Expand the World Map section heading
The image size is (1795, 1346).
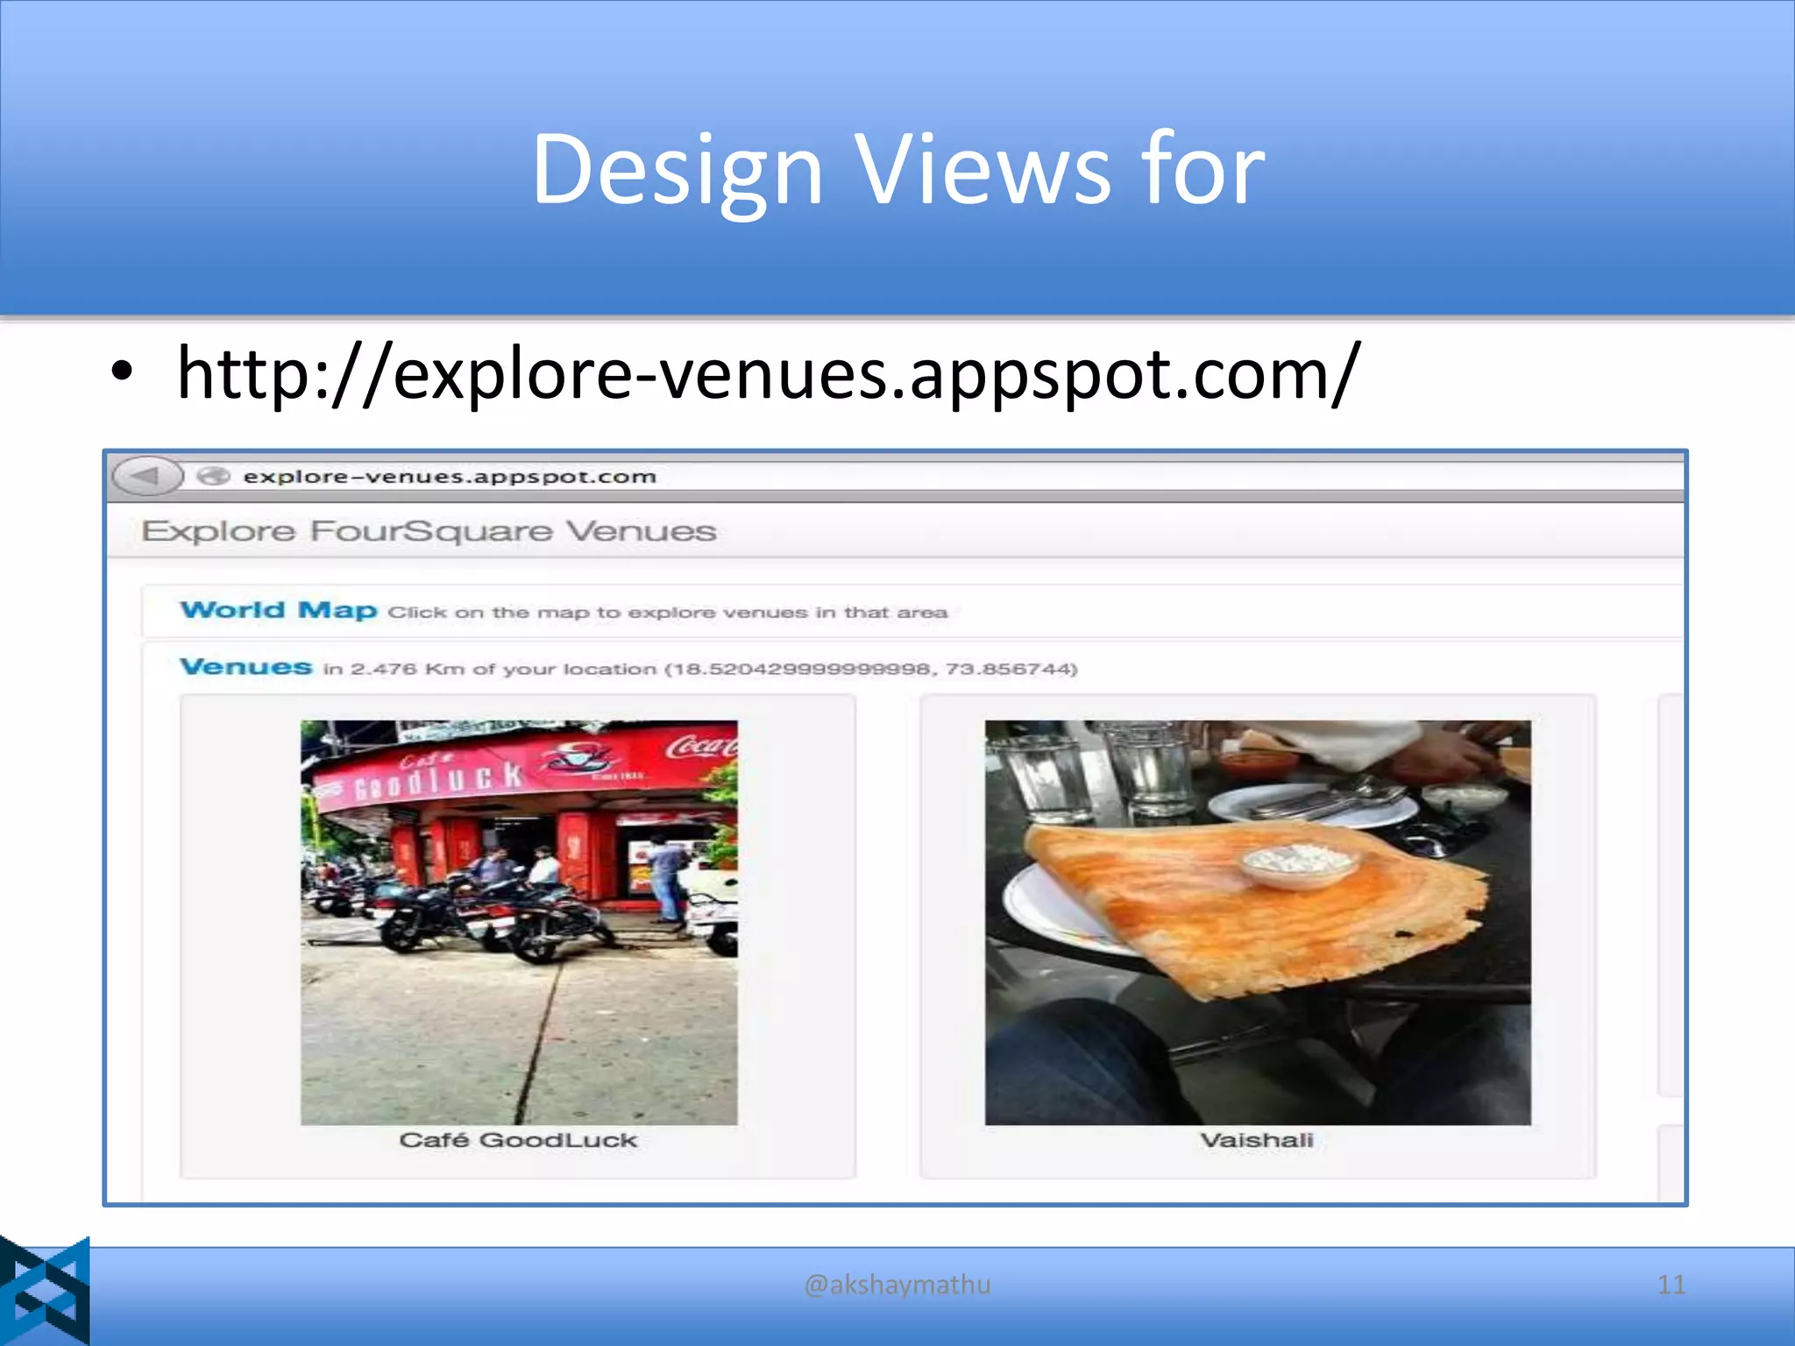[278, 610]
